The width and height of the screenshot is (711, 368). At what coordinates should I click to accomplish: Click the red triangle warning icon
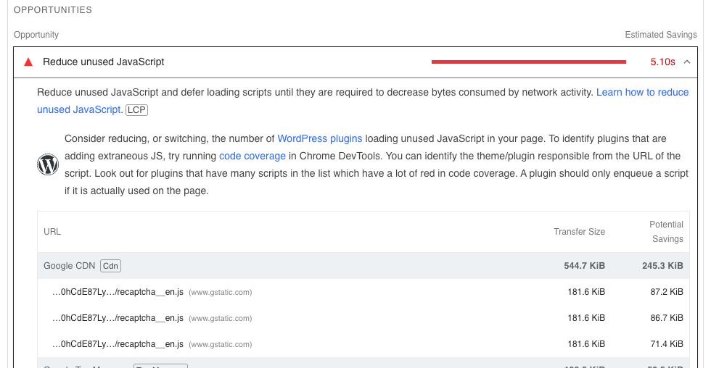tap(28, 62)
